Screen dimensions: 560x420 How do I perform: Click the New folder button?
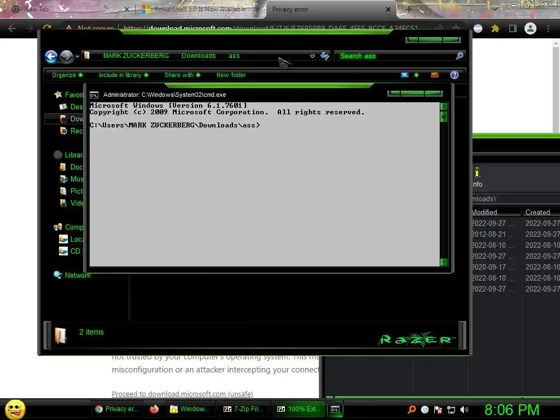[x=231, y=75]
